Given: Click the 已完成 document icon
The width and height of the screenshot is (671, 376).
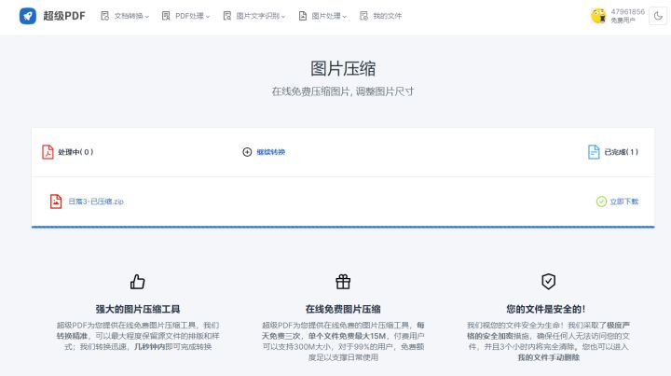Looking at the screenshot, I should pyautogui.click(x=594, y=151).
